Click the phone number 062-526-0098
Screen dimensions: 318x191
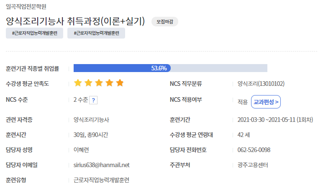tap(254, 150)
